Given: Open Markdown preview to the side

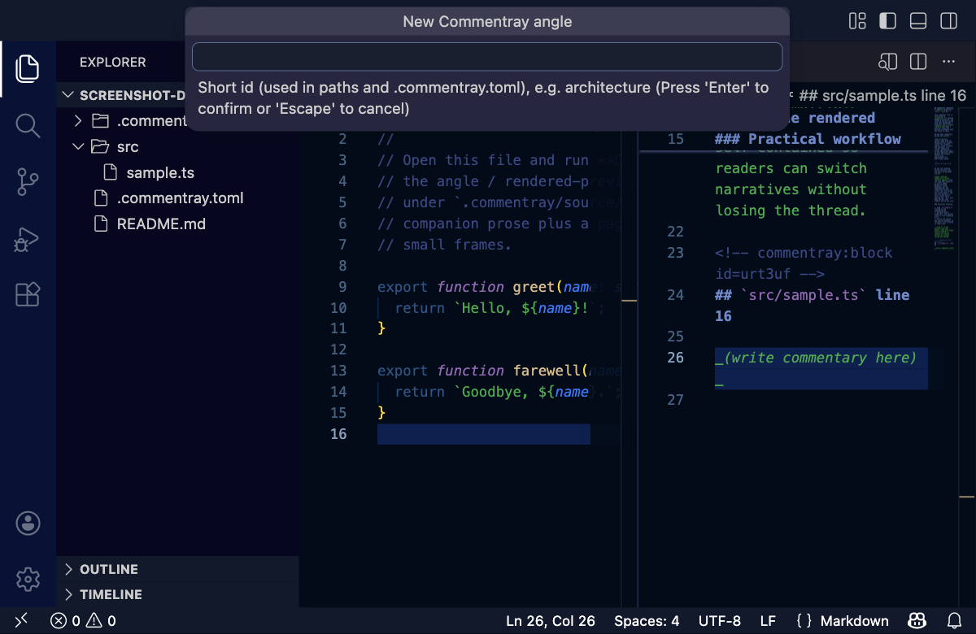Looking at the screenshot, I should (887, 62).
